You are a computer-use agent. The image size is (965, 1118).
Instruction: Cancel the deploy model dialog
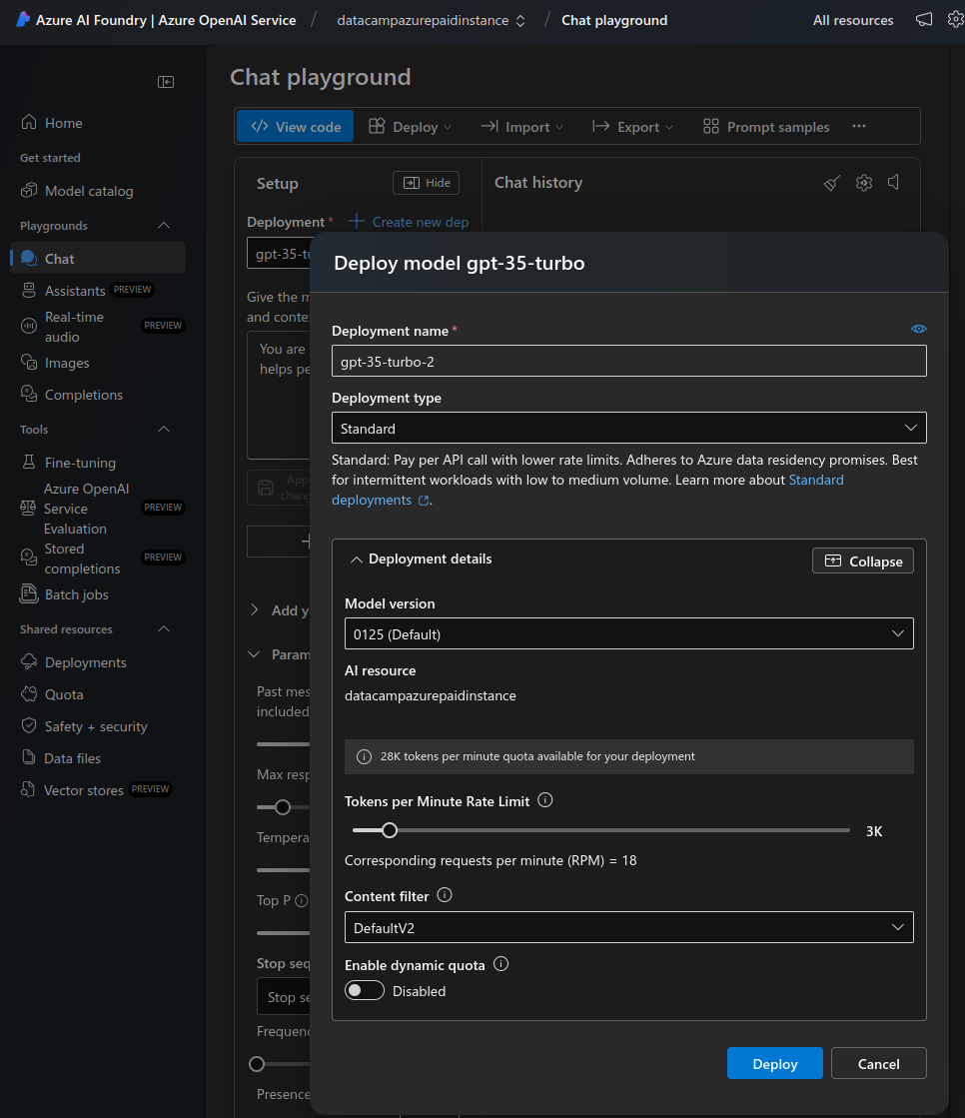click(878, 1063)
